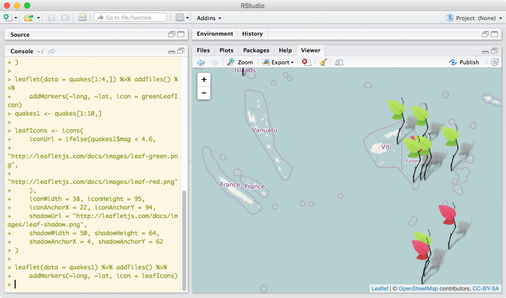
Task: Click the back arrow in Viewer
Action: pyautogui.click(x=201, y=62)
